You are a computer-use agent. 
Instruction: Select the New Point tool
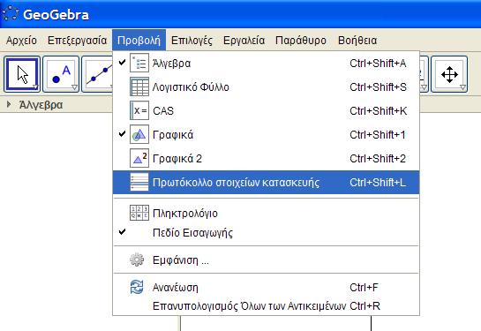point(61,74)
